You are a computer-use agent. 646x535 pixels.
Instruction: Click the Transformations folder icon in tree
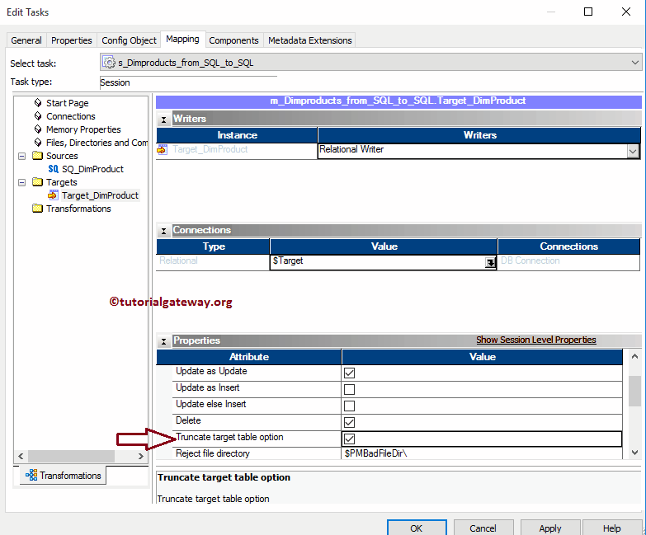coord(37,209)
